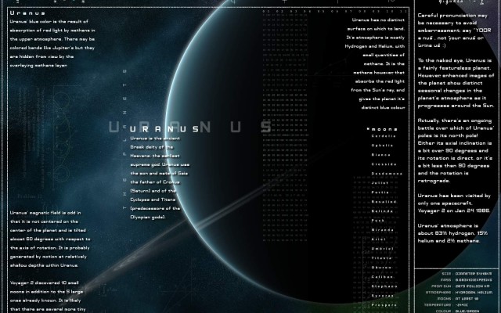Select the moon name "Prospero"

[x=384, y=305]
